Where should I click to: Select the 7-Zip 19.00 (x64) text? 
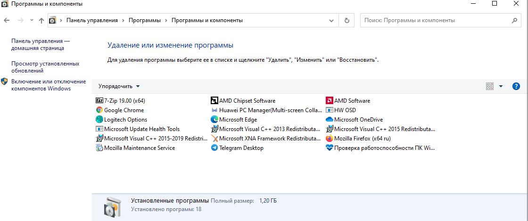click(124, 100)
